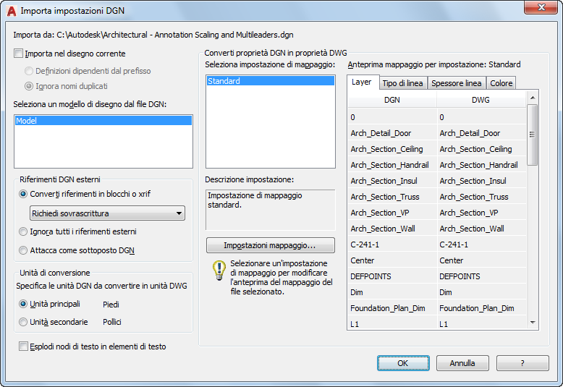Image resolution: width=563 pixels, height=387 pixels.
Task: Click the question mark help button
Action: (522, 362)
